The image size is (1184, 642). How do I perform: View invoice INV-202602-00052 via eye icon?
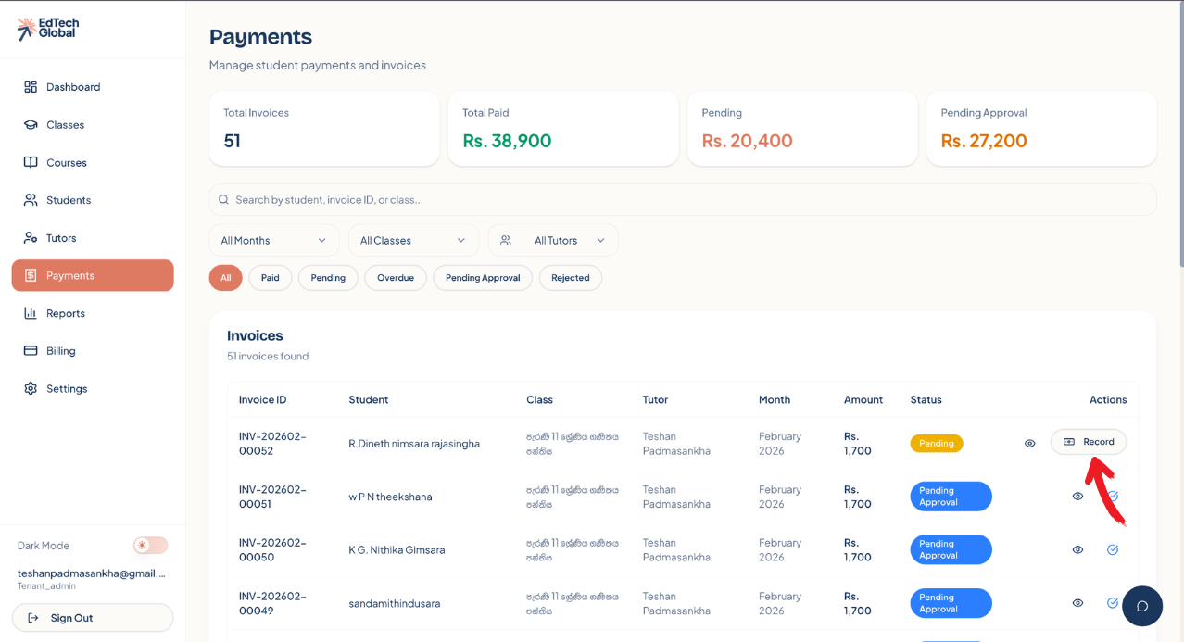pos(1029,443)
